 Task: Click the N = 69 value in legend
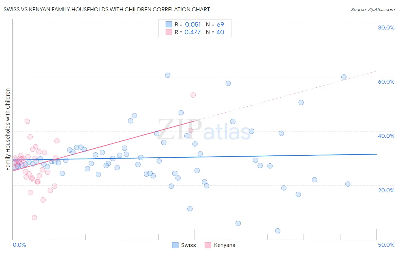[x=215, y=24]
